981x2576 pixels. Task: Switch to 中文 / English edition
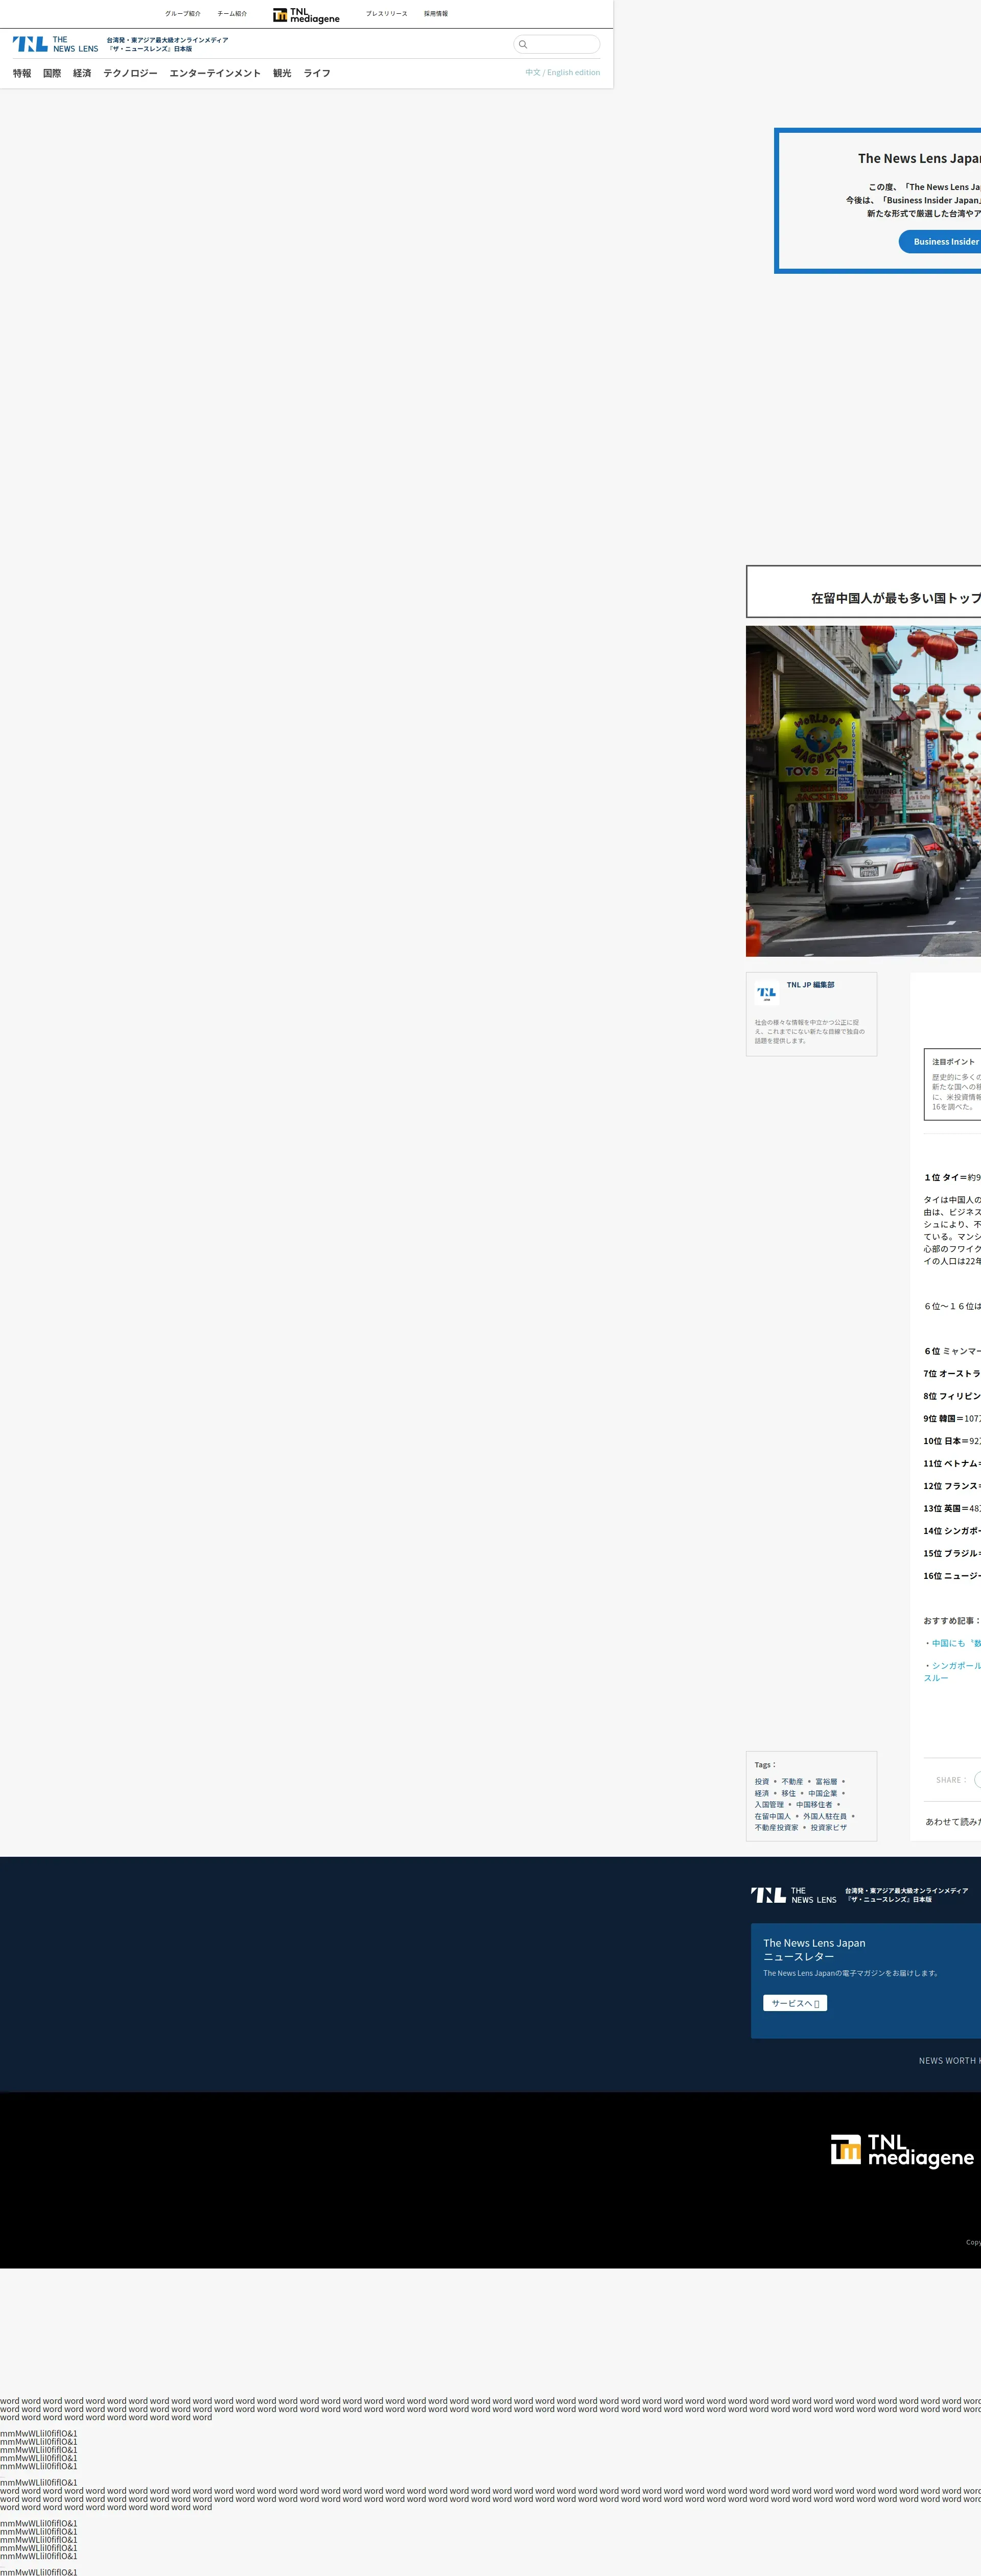[562, 73]
